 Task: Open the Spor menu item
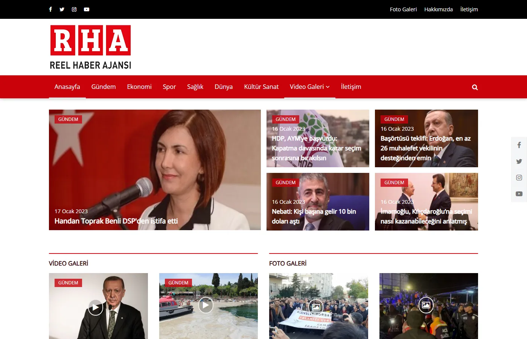[x=169, y=87]
